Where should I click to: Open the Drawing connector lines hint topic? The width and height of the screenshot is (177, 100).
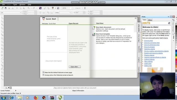coord(152,43)
